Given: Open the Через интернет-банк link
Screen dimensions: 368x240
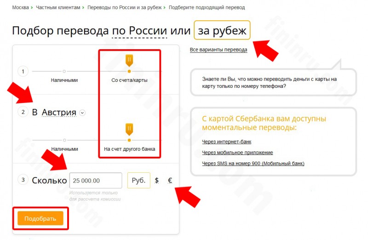Looking at the screenshot, I should 226,142.
